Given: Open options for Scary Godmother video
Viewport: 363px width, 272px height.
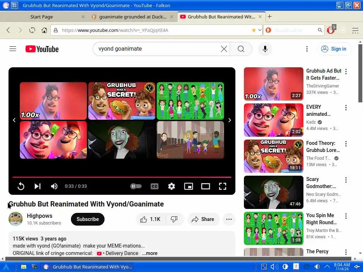Looking at the screenshot, I should [346, 180].
